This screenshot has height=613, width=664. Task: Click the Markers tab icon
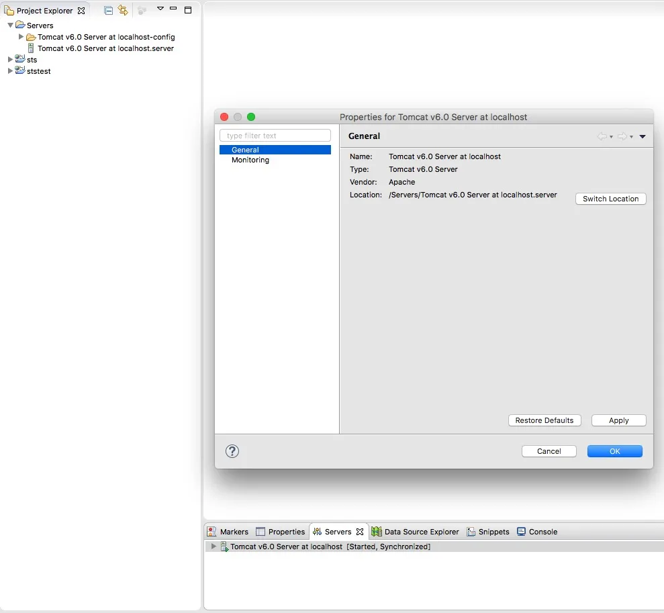211,532
